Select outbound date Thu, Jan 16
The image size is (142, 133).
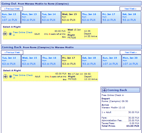tap(91, 17)
